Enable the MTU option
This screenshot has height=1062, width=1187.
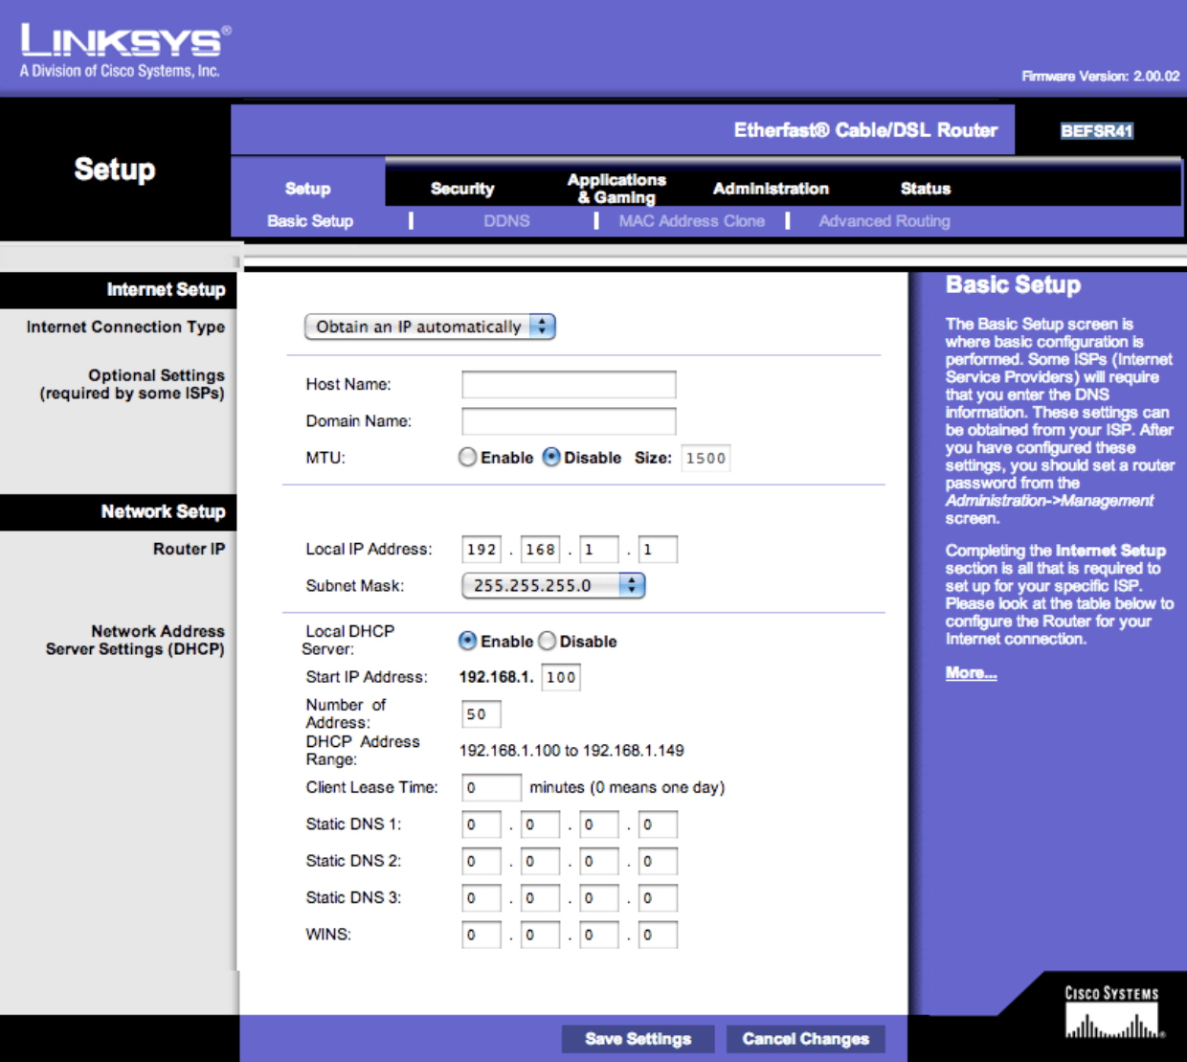[x=467, y=458]
